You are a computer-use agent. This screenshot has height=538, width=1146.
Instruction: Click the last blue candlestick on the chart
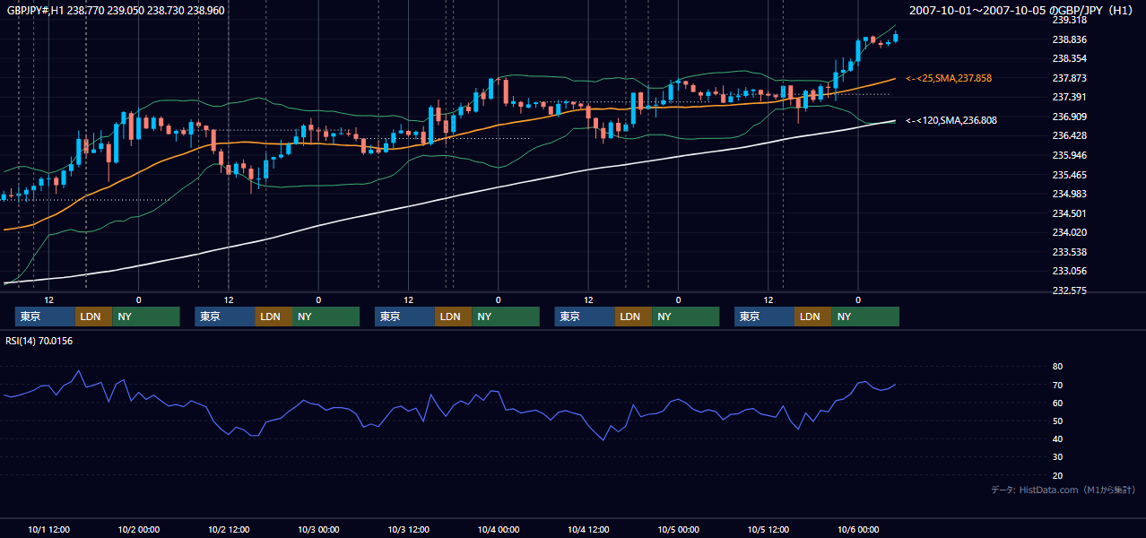(896, 37)
